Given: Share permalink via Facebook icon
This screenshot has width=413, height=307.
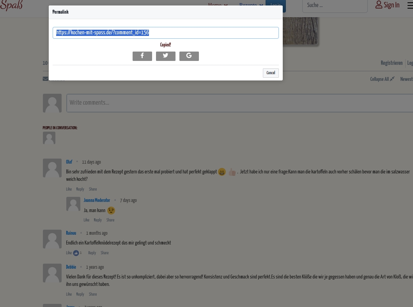Looking at the screenshot, I should pyautogui.click(x=142, y=56).
